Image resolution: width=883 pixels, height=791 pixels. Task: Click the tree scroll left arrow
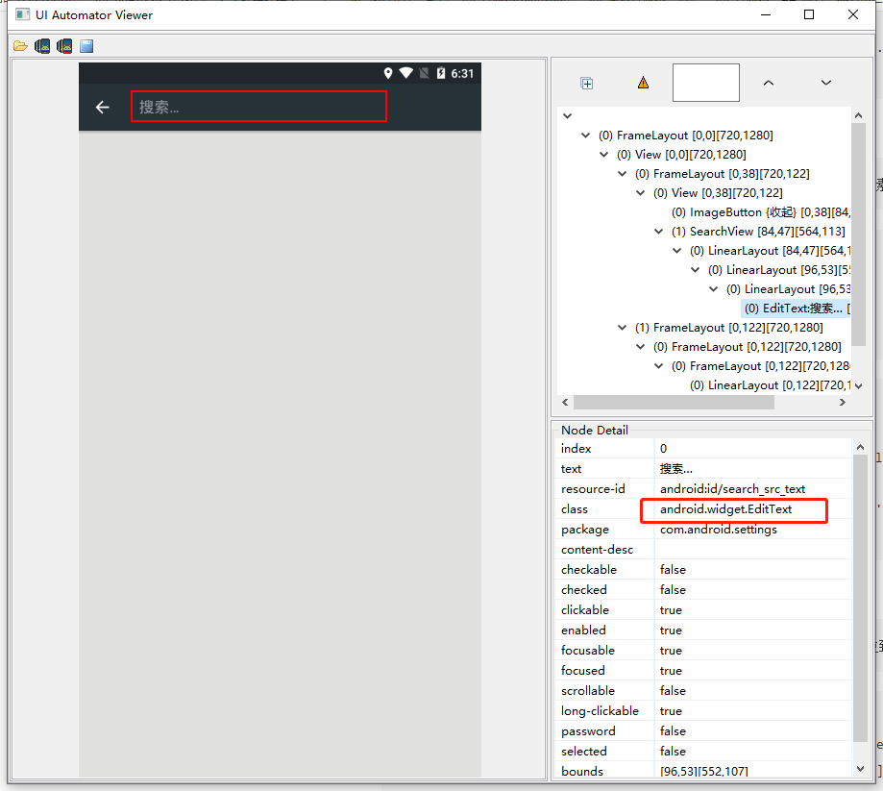tap(565, 403)
